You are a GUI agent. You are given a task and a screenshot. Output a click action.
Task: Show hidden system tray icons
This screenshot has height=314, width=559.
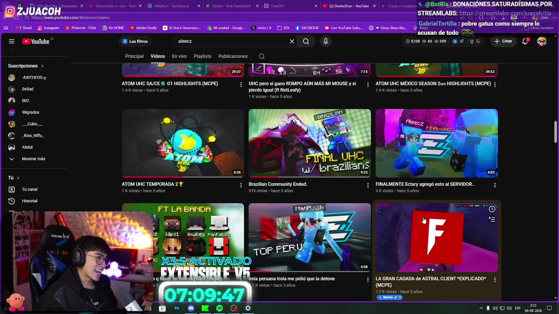[x=481, y=308]
